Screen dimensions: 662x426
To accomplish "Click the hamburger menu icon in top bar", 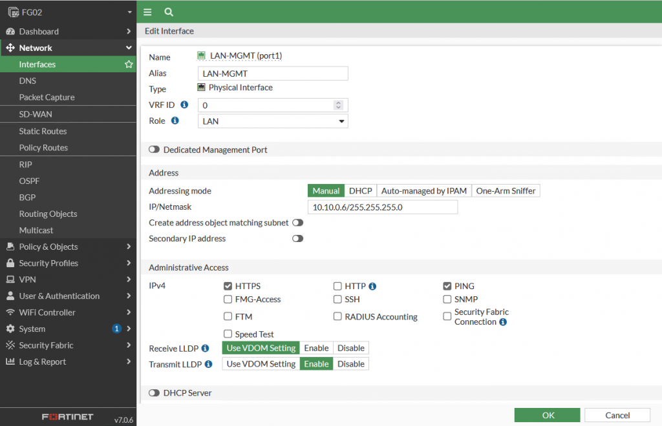I will pos(147,12).
